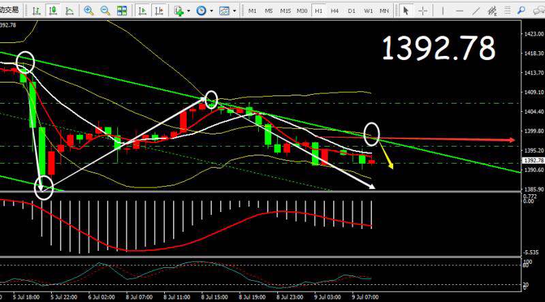Screen dimensions: 545x302
Task: Change chart to H4 timeframe
Action: pyautogui.click(x=334, y=11)
